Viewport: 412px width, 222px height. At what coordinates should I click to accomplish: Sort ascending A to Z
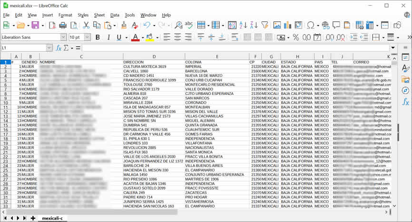click(243, 25)
